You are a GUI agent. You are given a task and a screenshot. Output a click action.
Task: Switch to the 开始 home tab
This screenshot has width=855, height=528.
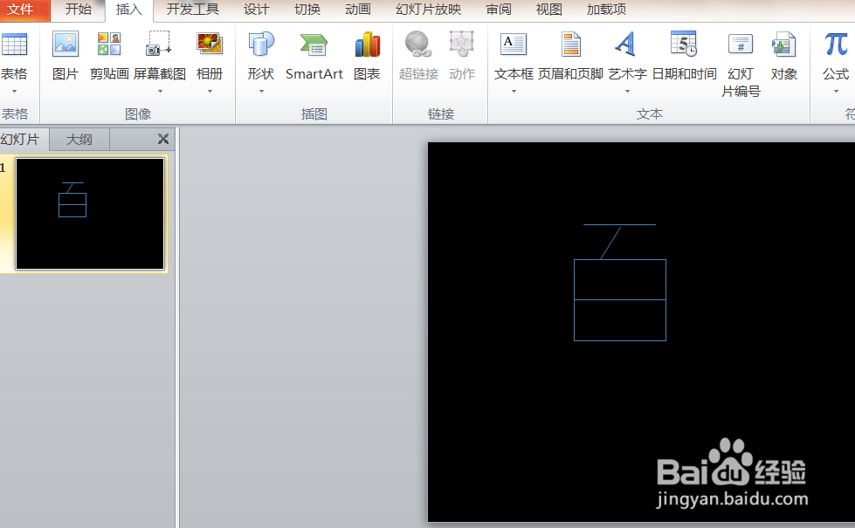click(78, 10)
